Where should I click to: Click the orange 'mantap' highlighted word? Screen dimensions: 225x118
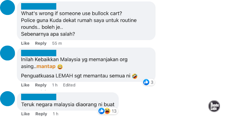(46, 66)
